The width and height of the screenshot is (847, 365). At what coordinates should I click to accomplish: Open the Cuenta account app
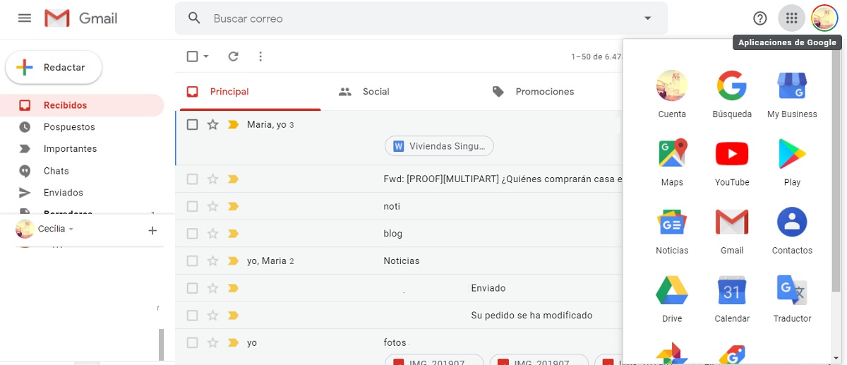pos(672,94)
